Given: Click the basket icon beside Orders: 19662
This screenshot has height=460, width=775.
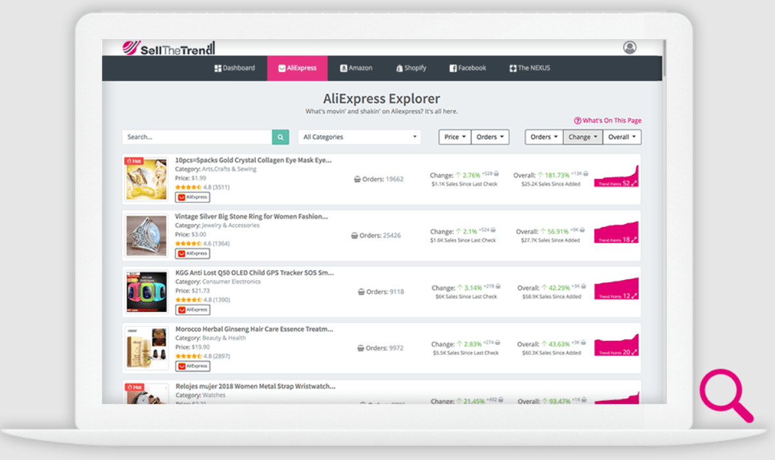Looking at the screenshot, I should click(357, 179).
